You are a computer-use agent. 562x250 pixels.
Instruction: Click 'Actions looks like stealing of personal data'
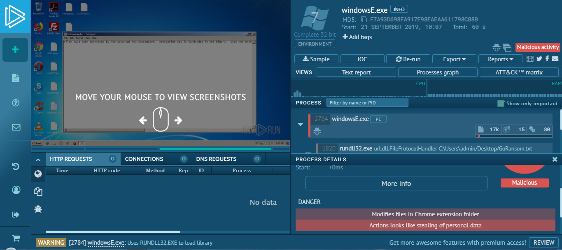(425, 225)
